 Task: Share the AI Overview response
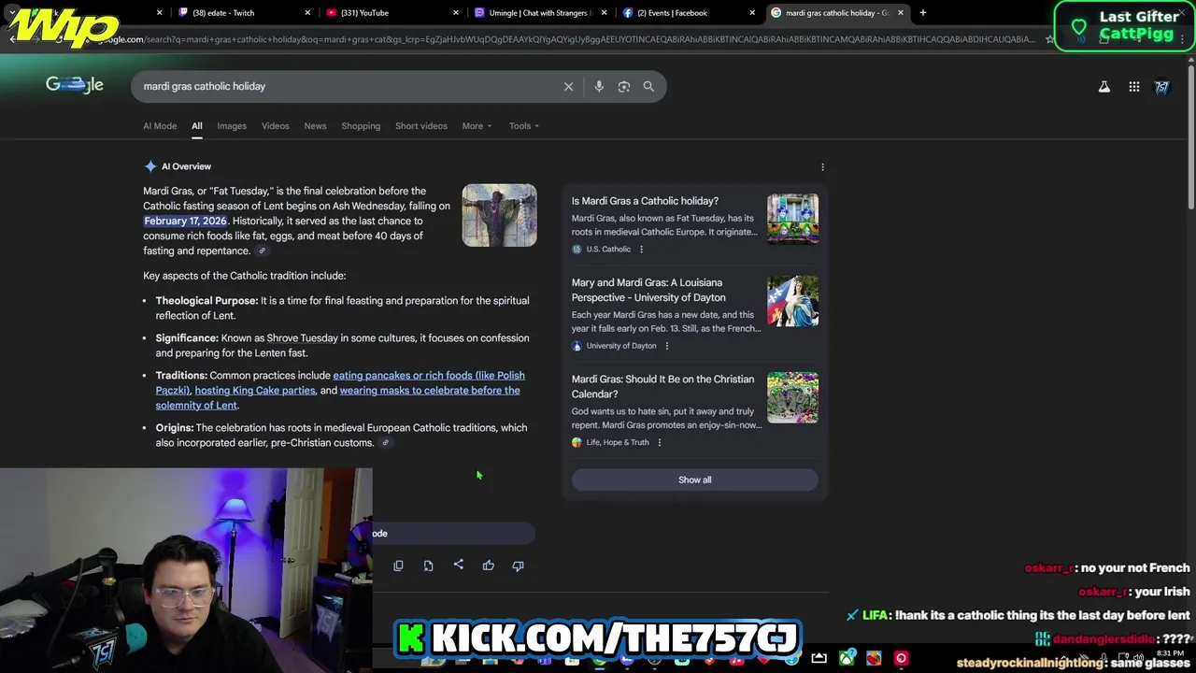click(x=458, y=565)
